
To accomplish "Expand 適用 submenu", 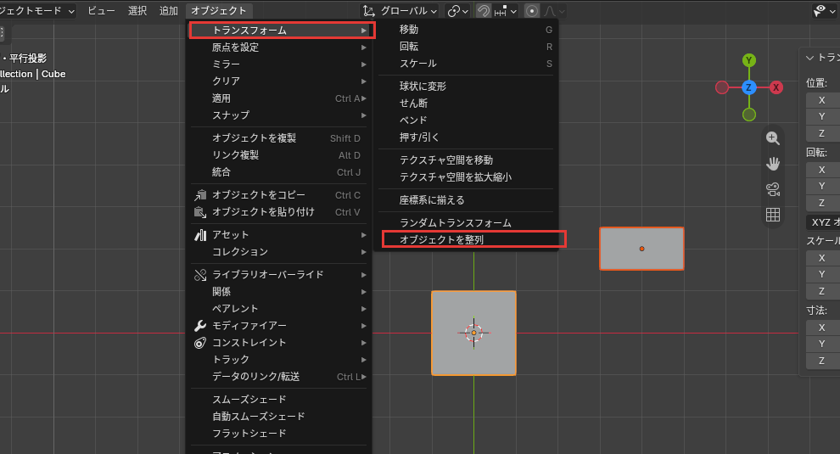I will [x=278, y=98].
